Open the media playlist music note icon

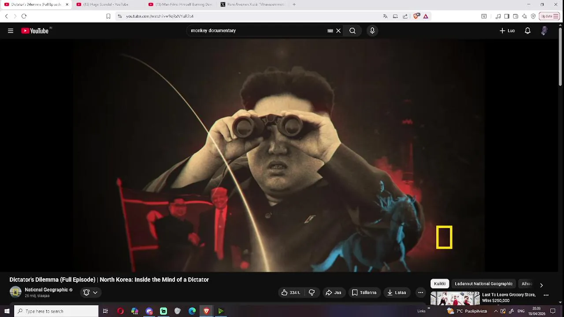498,16
